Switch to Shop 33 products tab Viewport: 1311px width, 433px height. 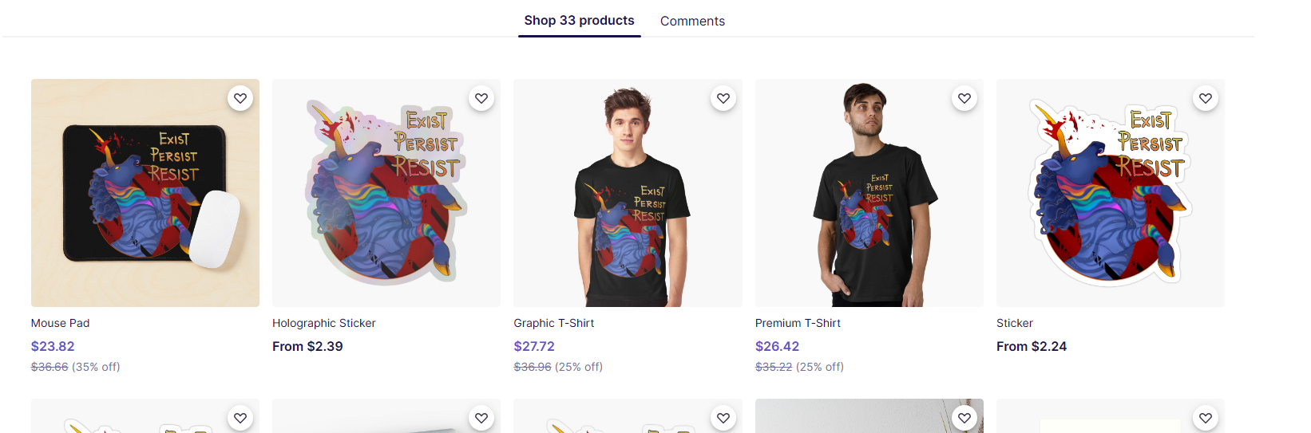(x=579, y=21)
